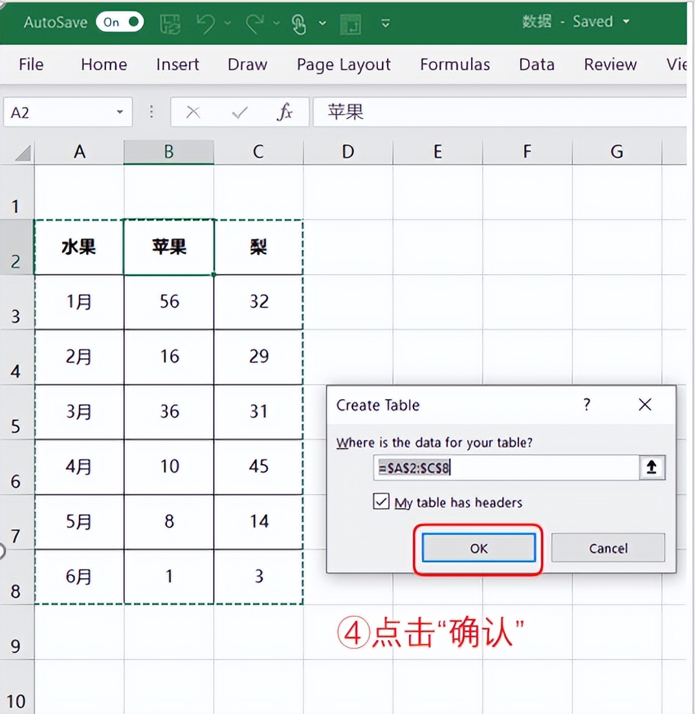Image resolution: width=695 pixels, height=714 pixels.
Task: Switch to the Page Layout tab
Action: pyautogui.click(x=344, y=65)
